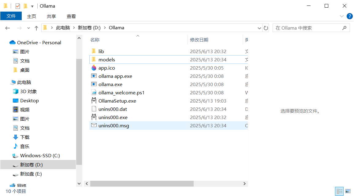The width and height of the screenshot is (354, 196).
Task: Switch to large icons view
Action: (x=348, y=191)
